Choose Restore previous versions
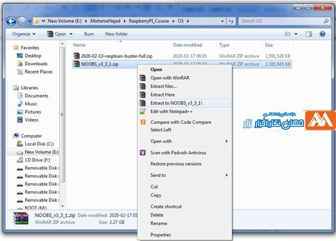Image resolution: width=336 pixels, height=241 pixels. pyautogui.click(x=176, y=164)
